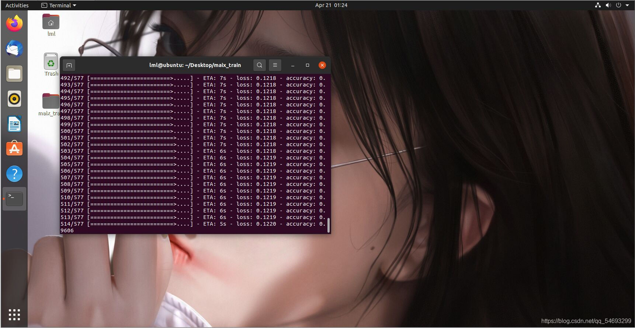This screenshot has width=635, height=328.
Task: Click the terminal search icon
Action: coord(260,65)
